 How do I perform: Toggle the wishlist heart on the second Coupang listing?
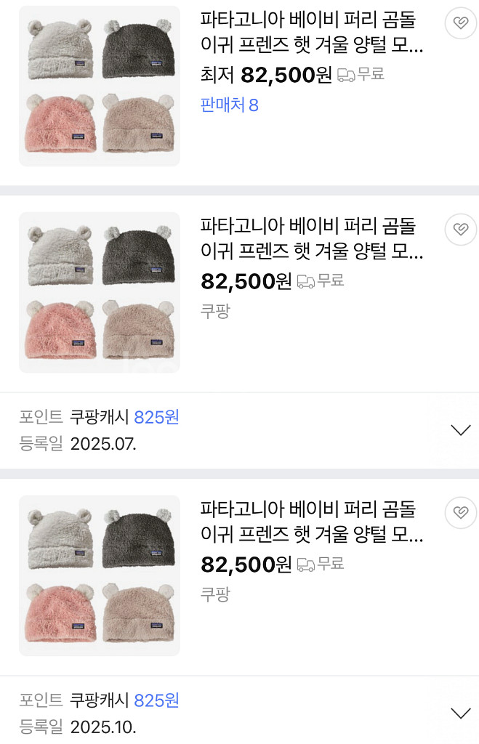[x=460, y=230]
